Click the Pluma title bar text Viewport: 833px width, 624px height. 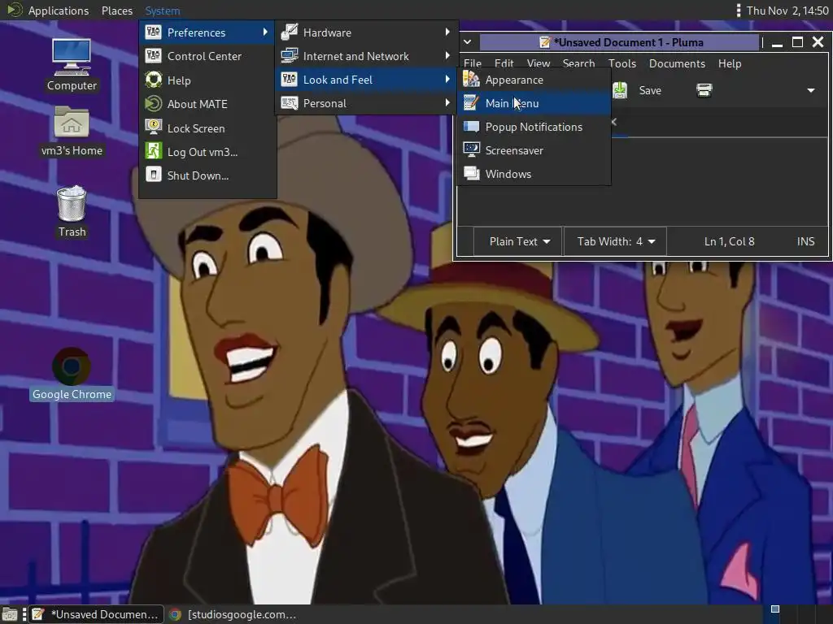click(629, 42)
